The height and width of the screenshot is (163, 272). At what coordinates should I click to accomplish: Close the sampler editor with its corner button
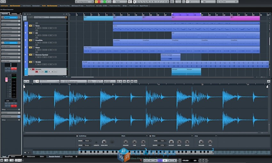(268, 81)
